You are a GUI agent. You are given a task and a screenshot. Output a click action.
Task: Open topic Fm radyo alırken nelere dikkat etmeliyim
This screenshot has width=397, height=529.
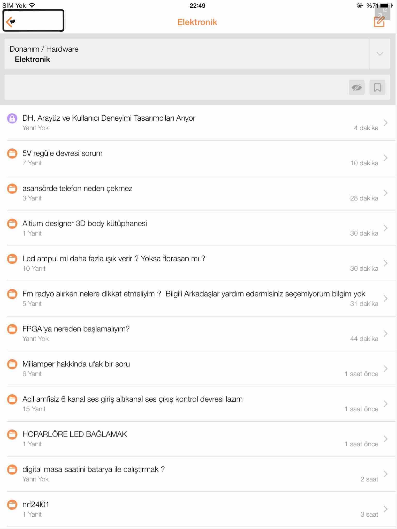pyautogui.click(x=194, y=294)
